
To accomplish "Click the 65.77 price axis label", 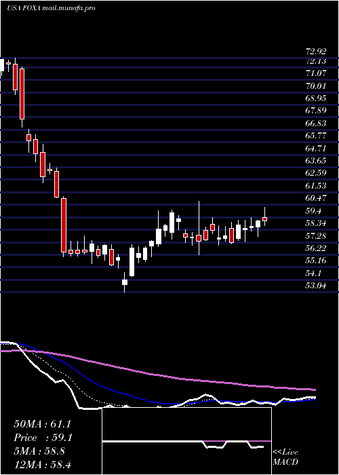I will [x=316, y=136].
